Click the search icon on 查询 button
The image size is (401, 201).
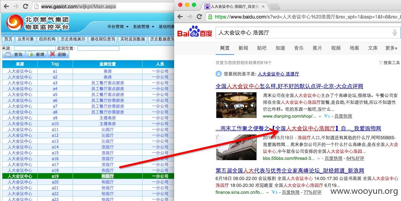[8, 55]
